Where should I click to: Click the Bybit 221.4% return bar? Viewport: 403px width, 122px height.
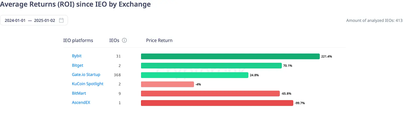tap(230, 56)
